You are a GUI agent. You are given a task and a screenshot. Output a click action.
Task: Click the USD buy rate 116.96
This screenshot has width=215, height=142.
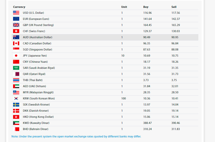pyautogui.click(x=147, y=13)
